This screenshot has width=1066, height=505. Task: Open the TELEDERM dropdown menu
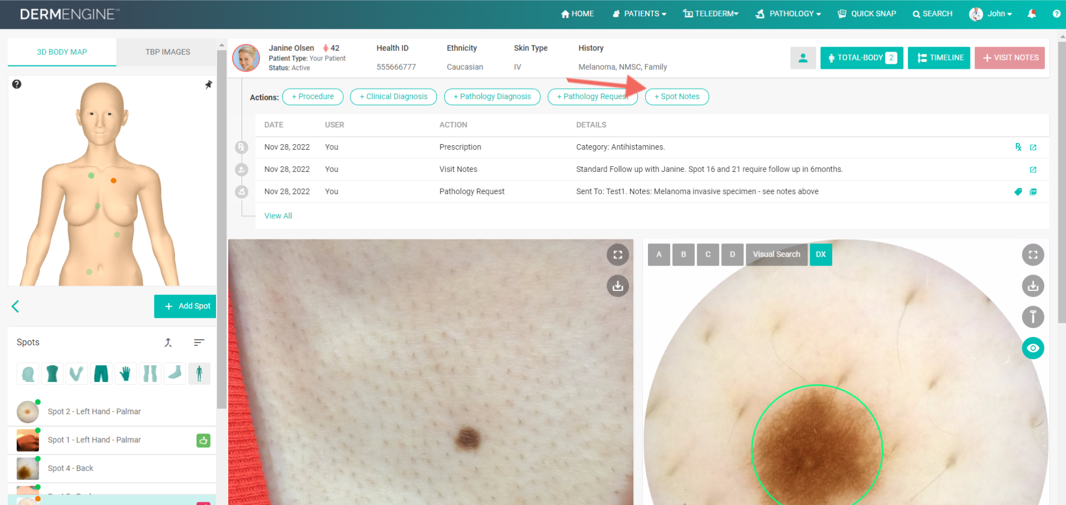point(711,14)
